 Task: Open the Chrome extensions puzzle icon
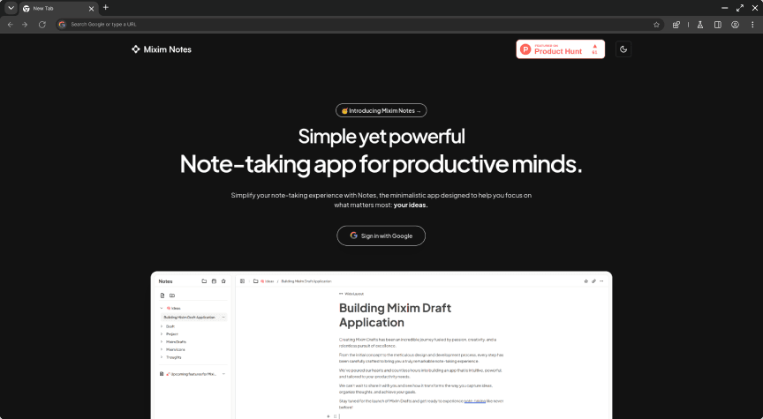[676, 25]
